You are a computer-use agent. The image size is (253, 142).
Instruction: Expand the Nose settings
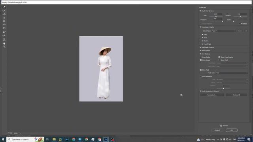pyautogui.click(x=202, y=38)
